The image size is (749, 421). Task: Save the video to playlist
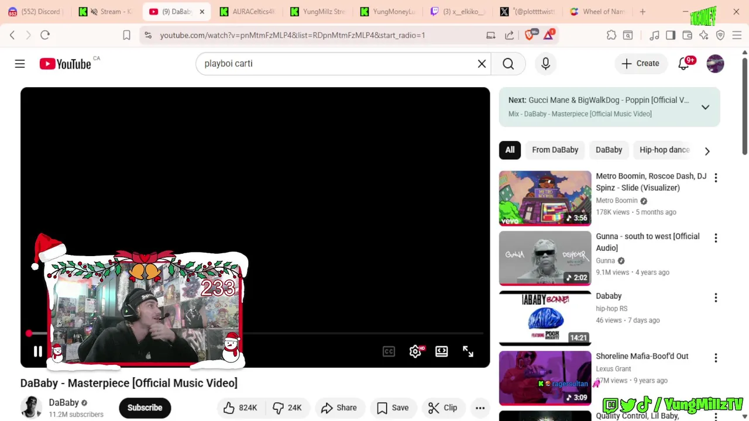point(393,408)
